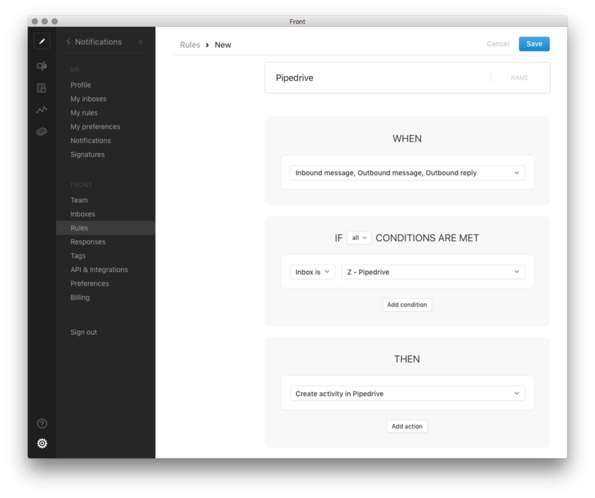Open Responses settings

(88, 242)
